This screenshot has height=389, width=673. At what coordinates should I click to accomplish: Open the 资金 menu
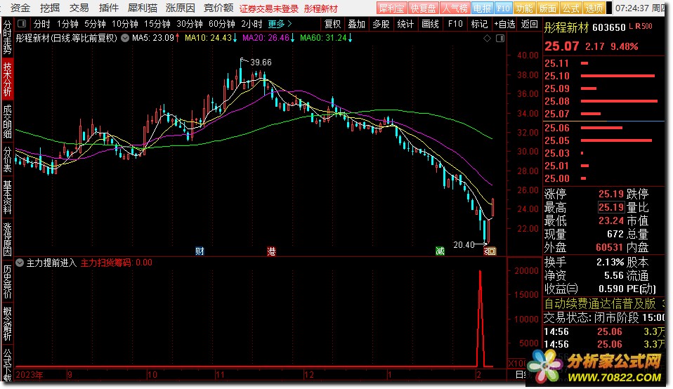tap(20, 8)
